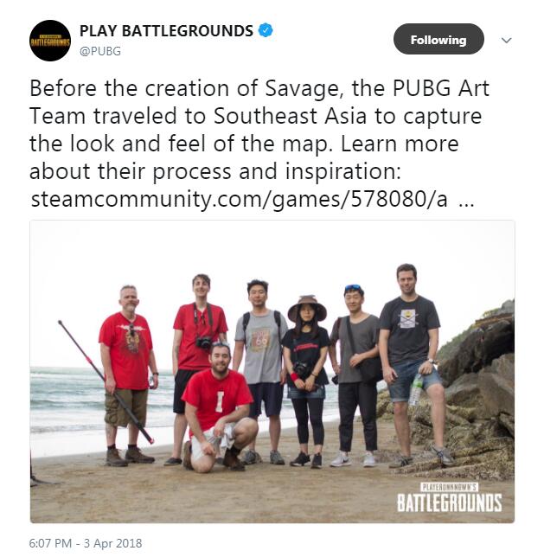544x557 pixels.
Task: Expand the tweet options chevron
Action: (506, 40)
